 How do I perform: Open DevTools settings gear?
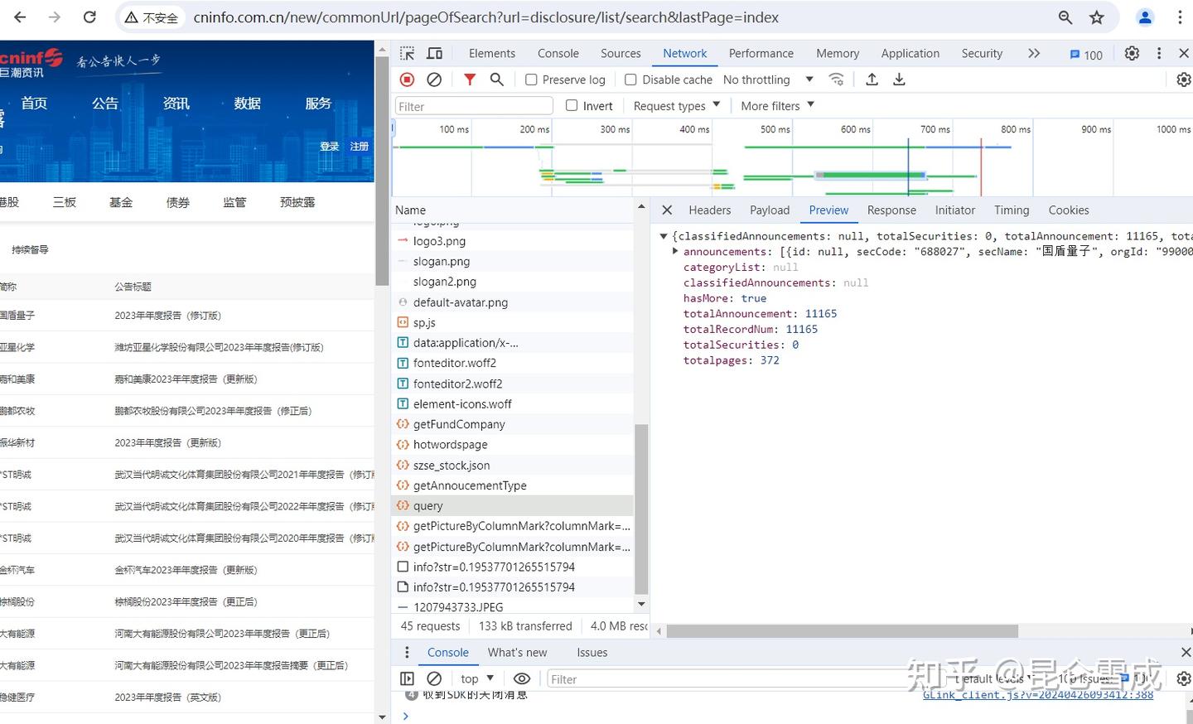[x=1132, y=53]
